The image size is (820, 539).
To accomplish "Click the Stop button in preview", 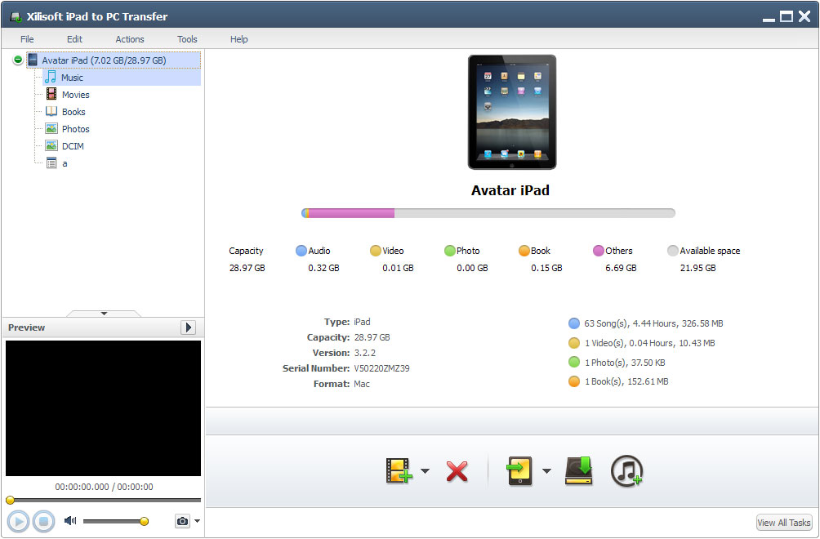I will click(x=44, y=521).
